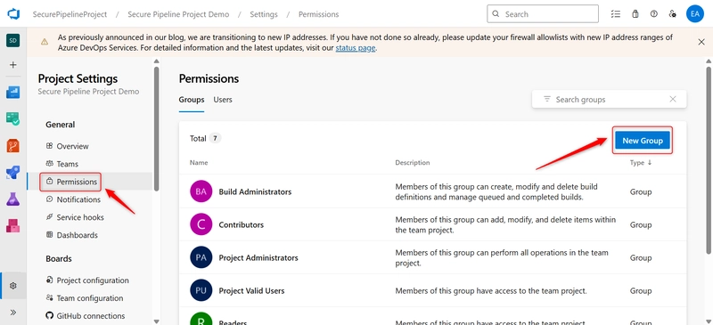Viewport: 713px width, 325px height.
Task: Open the Permissions breadcrumb
Action: pos(318,14)
